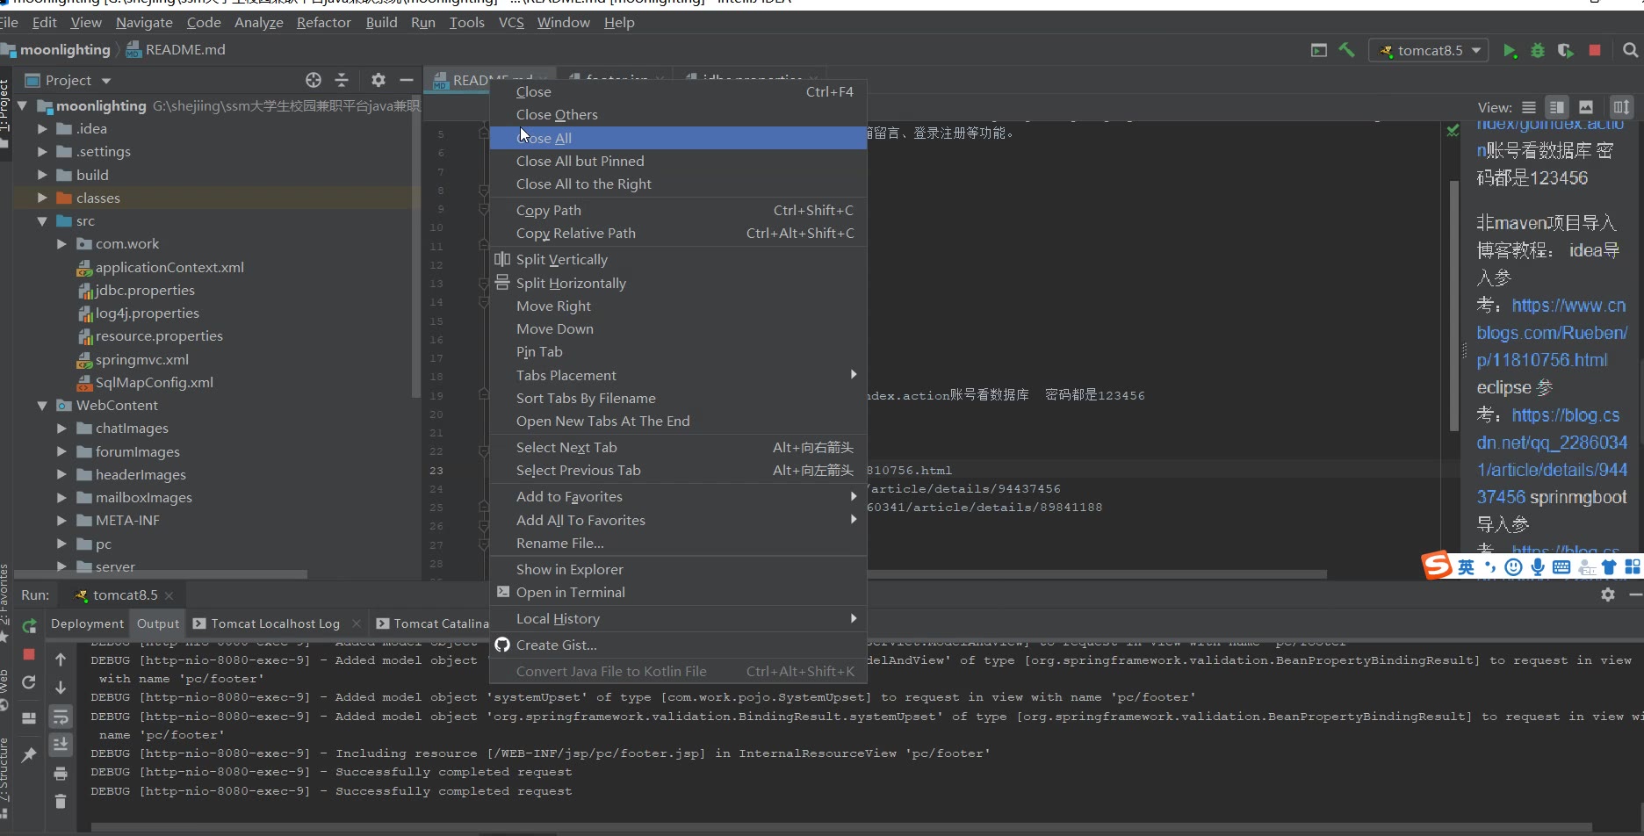The height and width of the screenshot is (836, 1644).
Task: Click the green Run button in toolbar
Action: pyautogui.click(x=1510, y=51)
